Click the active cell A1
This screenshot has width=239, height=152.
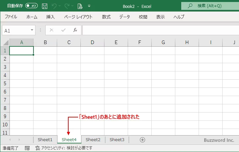(21, 51)
